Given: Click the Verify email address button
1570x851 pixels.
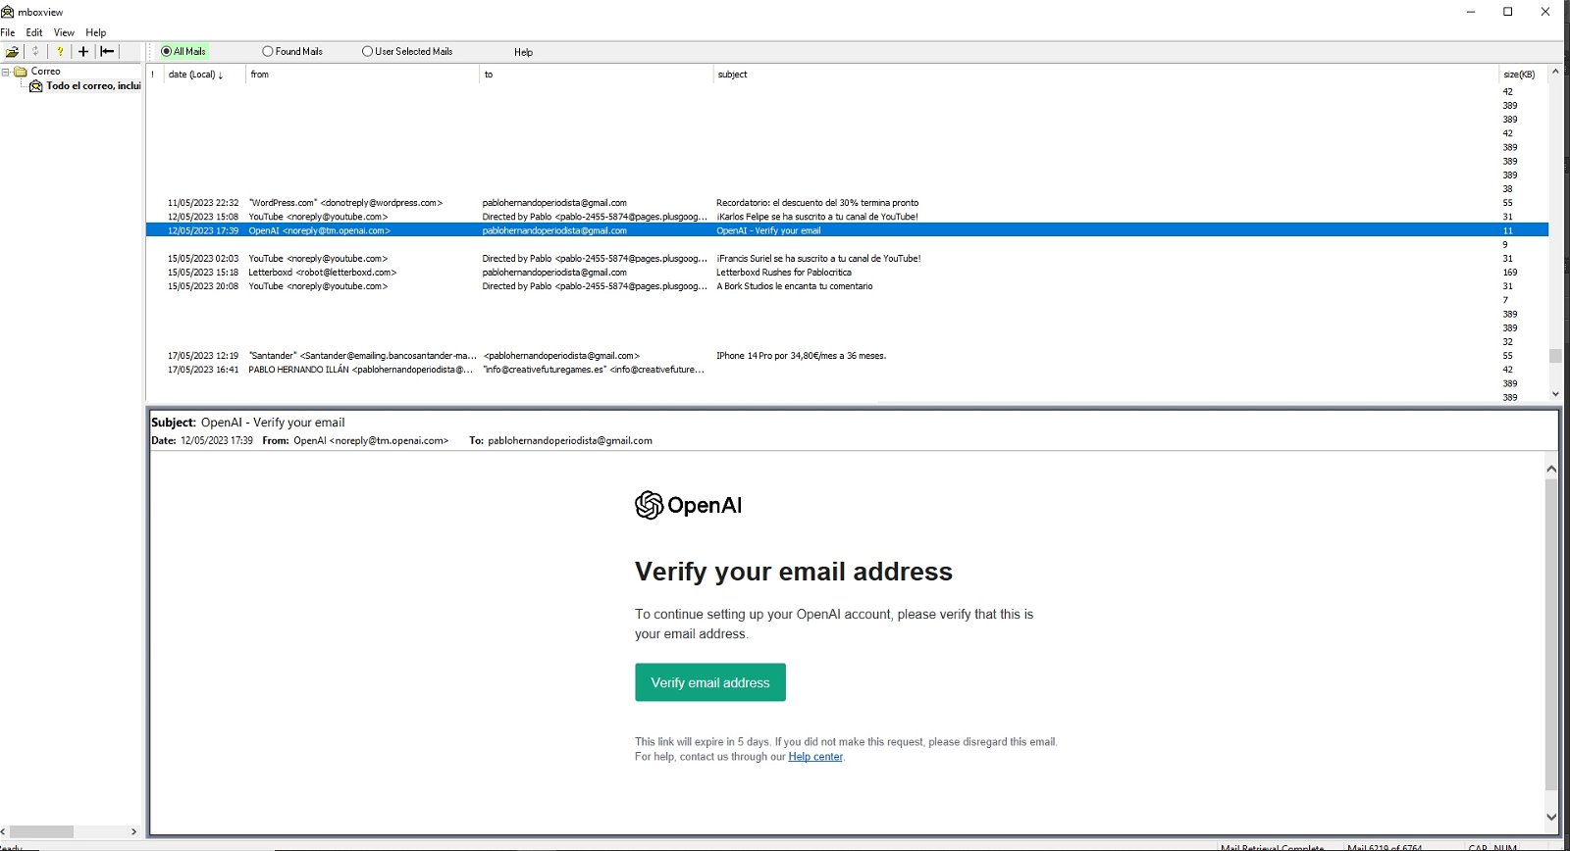Looking at the screenshot, I should point(710,682).
